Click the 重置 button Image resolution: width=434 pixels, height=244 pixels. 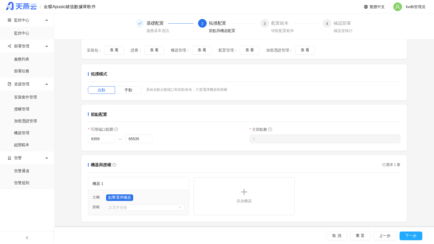[x=360, y=236]
